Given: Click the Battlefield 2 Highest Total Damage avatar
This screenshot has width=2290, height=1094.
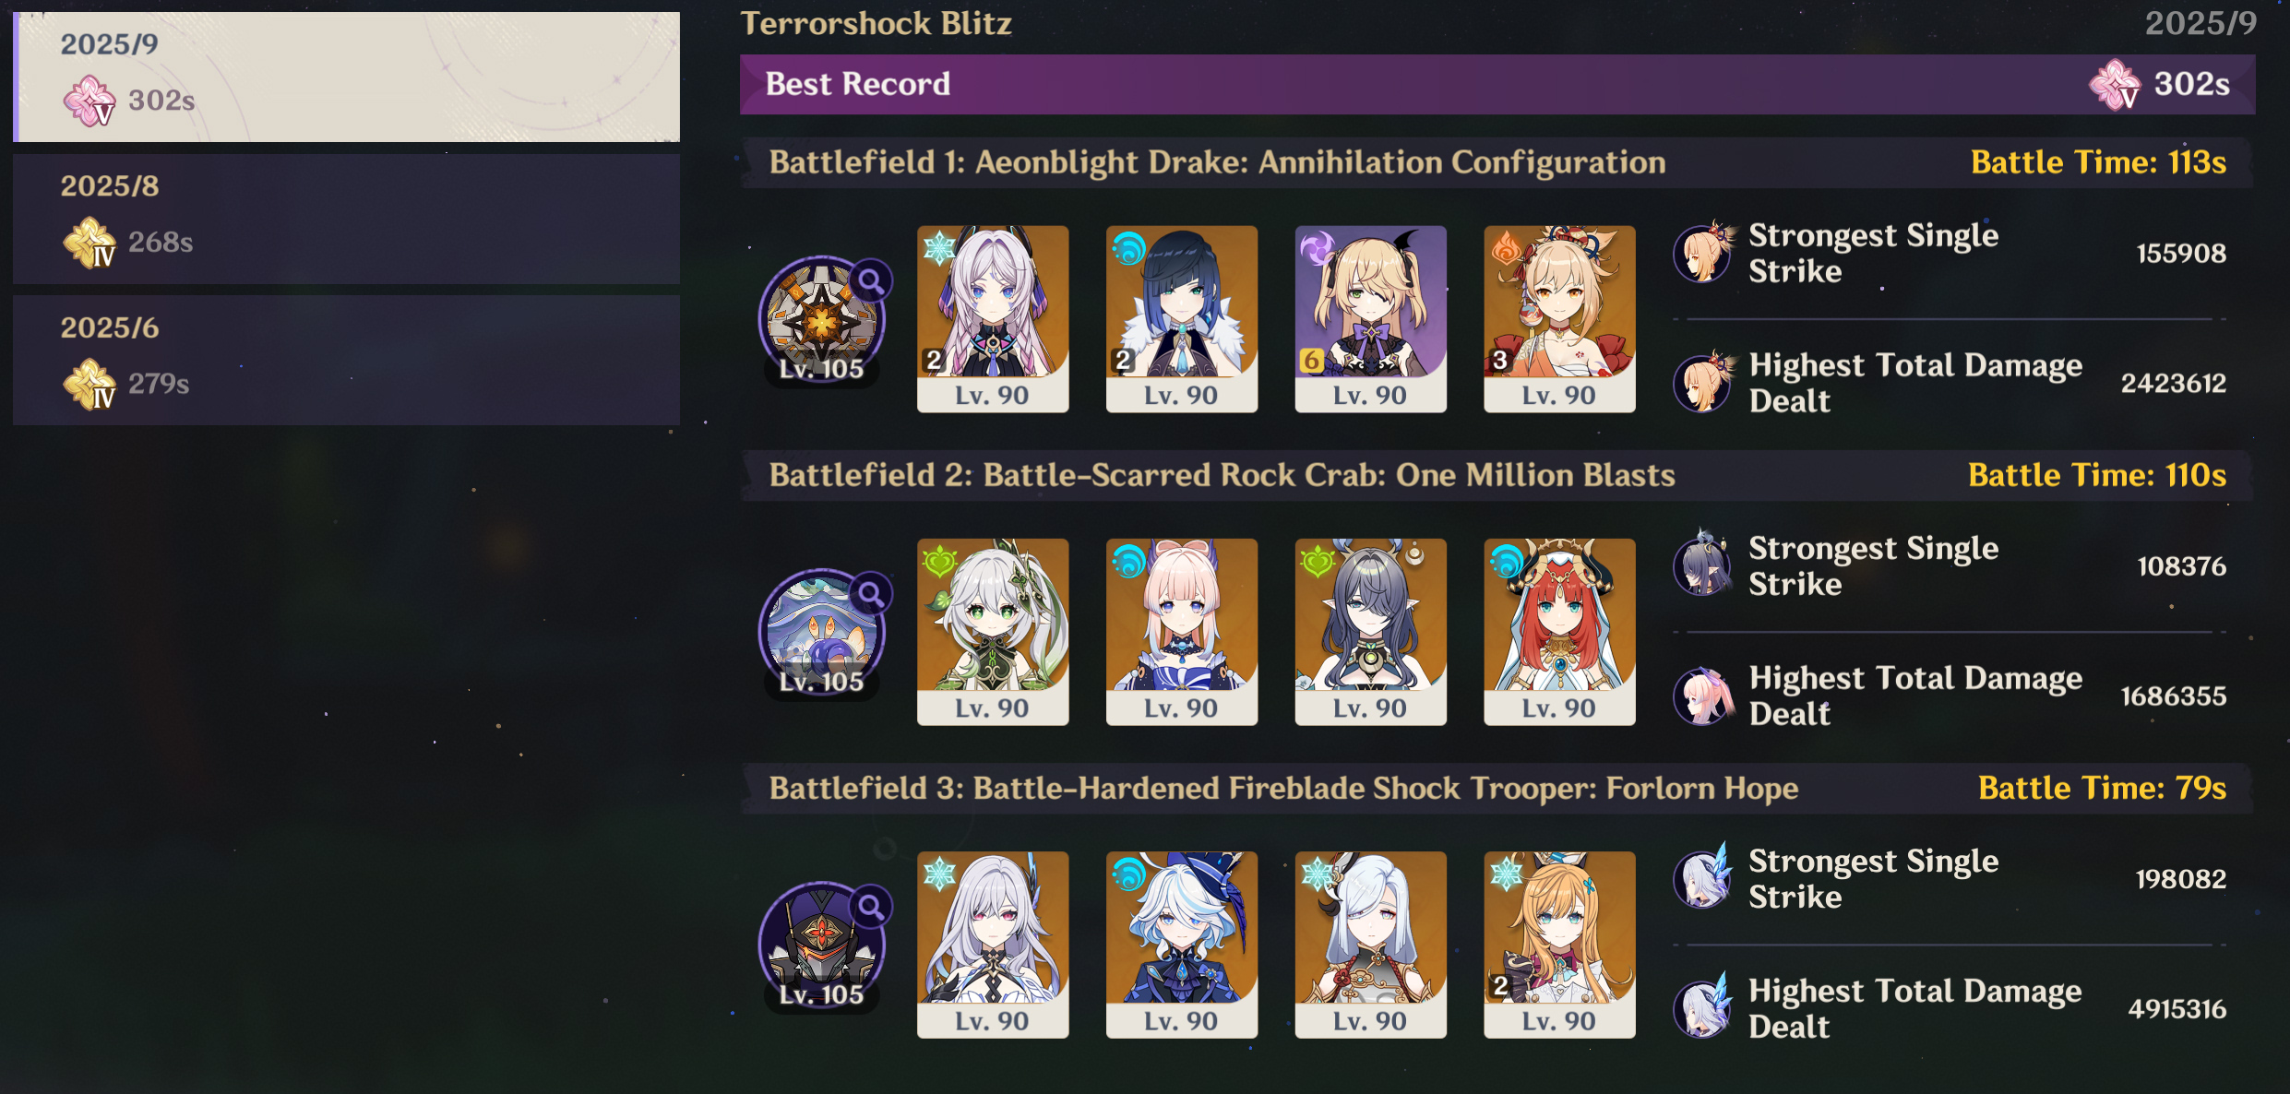Looking at the screenshot, I should tap(1703, 696).
